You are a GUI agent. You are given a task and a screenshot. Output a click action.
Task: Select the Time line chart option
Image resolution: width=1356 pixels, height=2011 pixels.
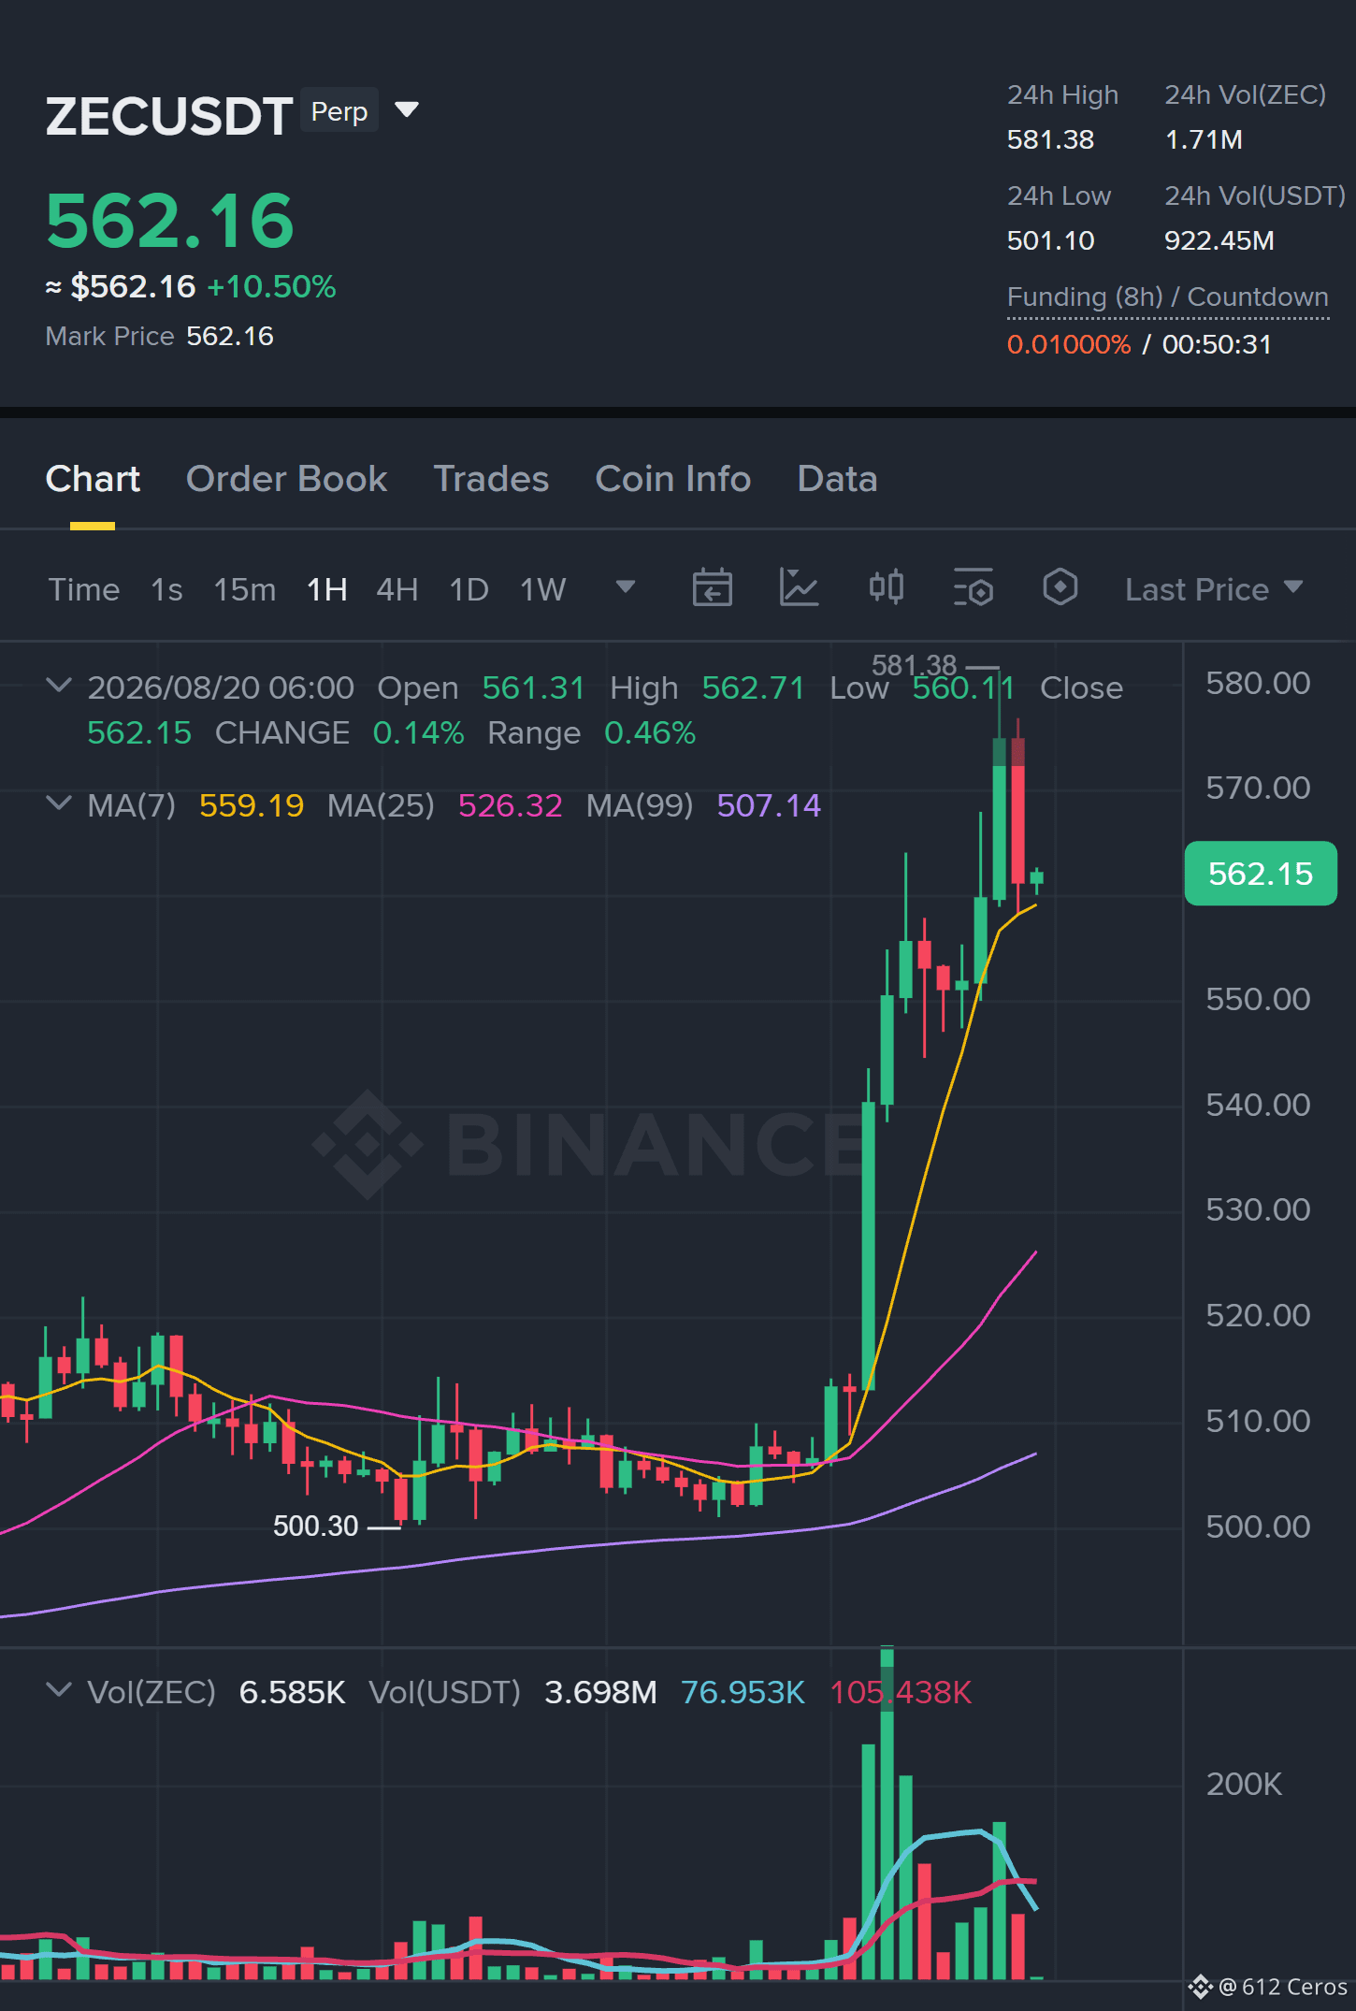84,589
